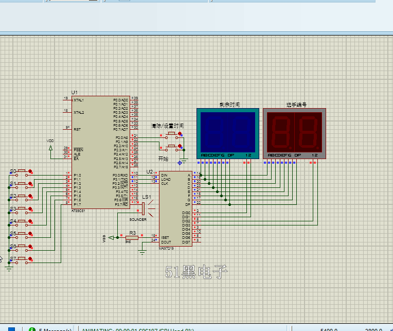Select the ground symbol near 开始 button

tap(184, 161)
